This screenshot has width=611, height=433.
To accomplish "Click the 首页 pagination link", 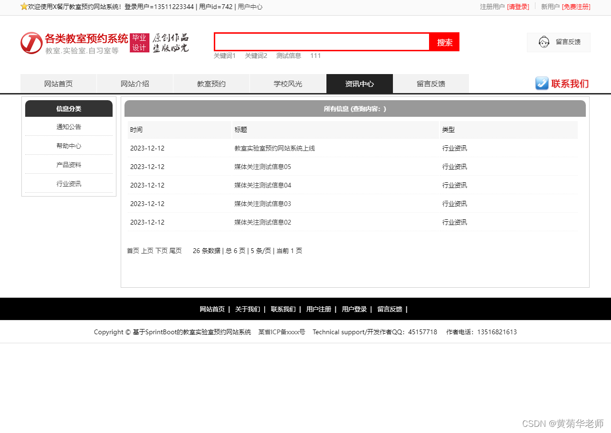I will 133,251.
